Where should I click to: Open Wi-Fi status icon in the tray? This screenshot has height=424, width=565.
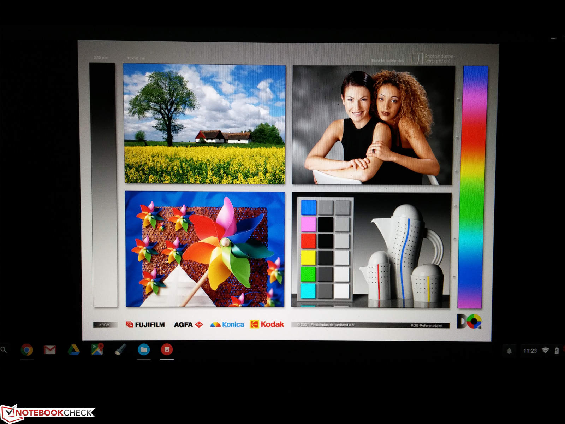pyautogui.click(x=545, y=350)
